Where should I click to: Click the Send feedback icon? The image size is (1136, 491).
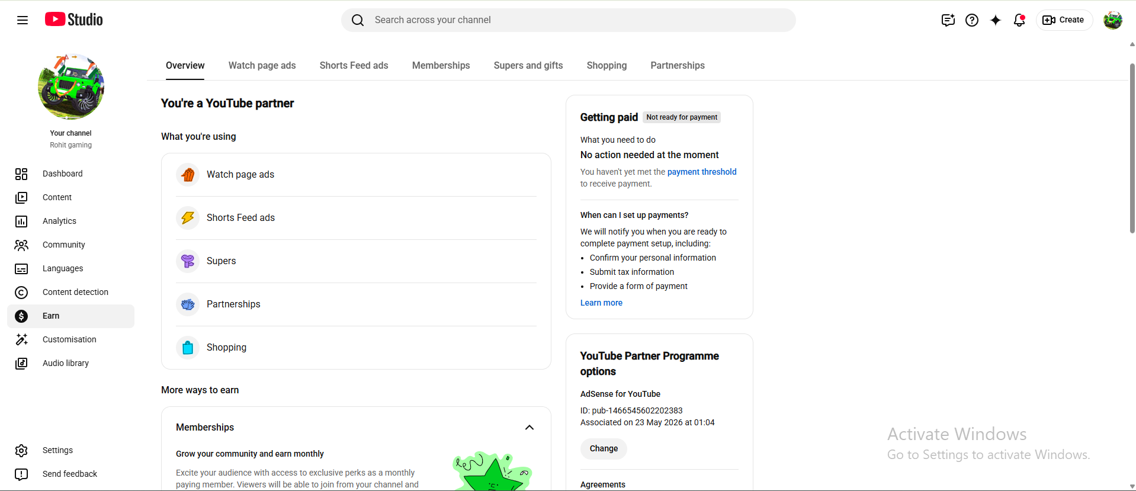click(21, 474)
